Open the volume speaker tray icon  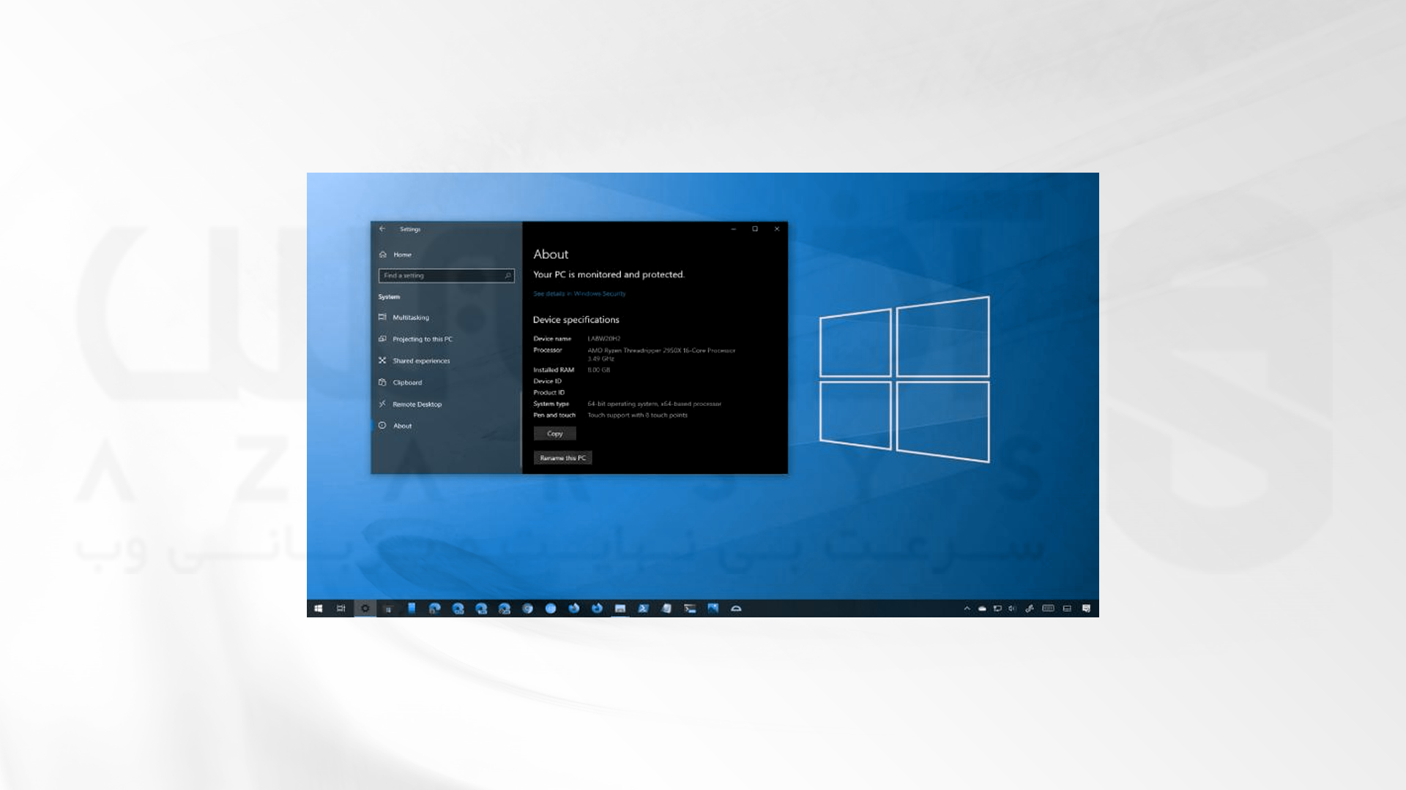coord(1013,609)
